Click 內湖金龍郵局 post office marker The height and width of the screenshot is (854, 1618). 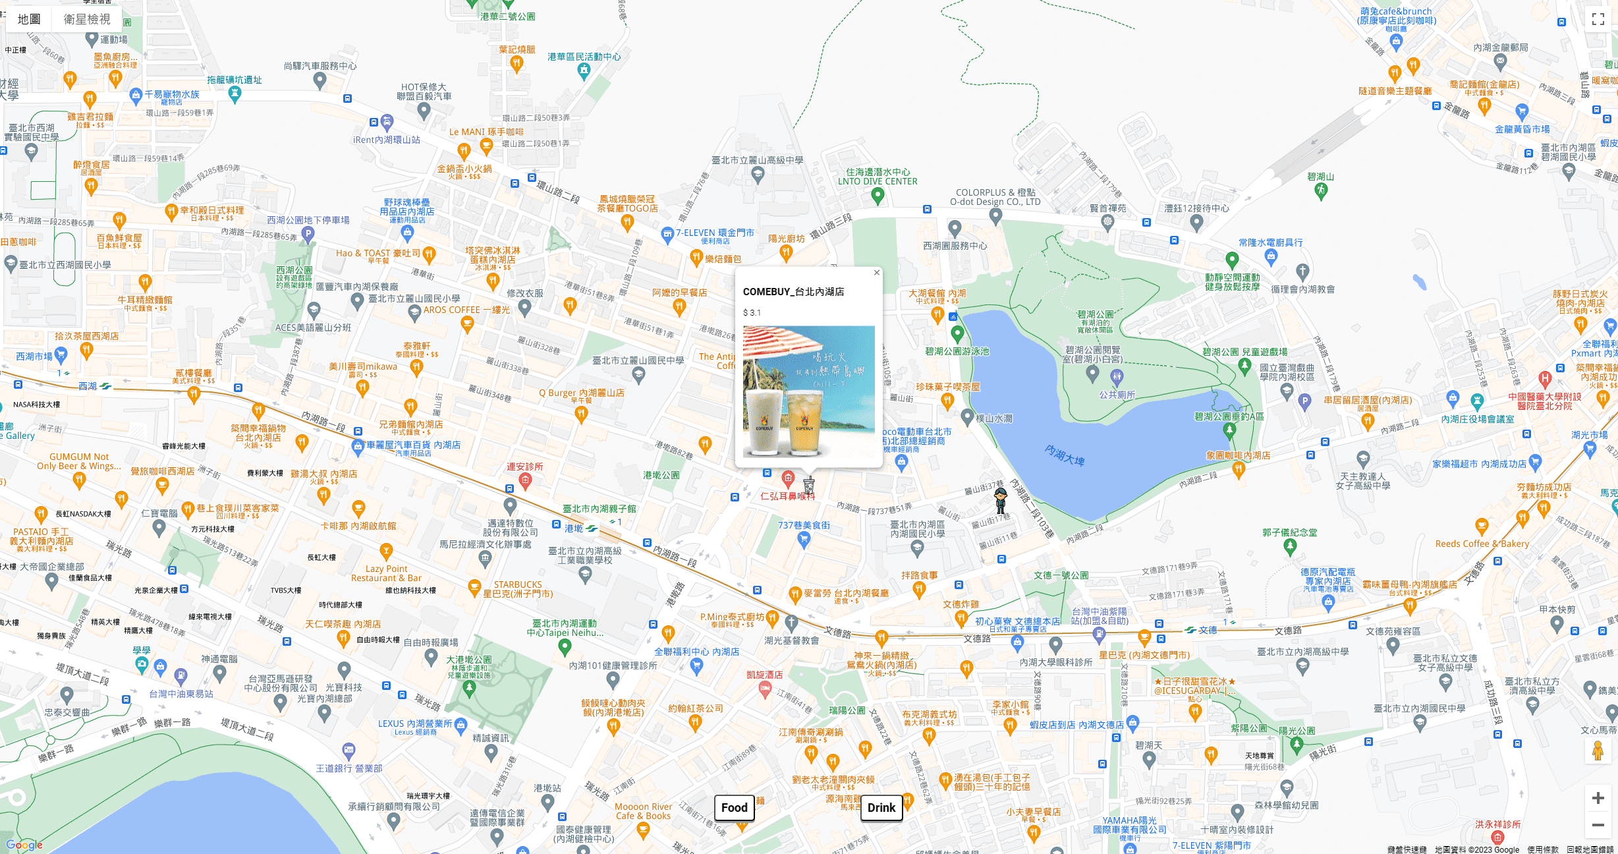tap(1501, 63)
